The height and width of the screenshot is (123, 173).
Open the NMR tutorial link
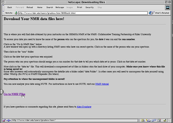tap(102, 84)
